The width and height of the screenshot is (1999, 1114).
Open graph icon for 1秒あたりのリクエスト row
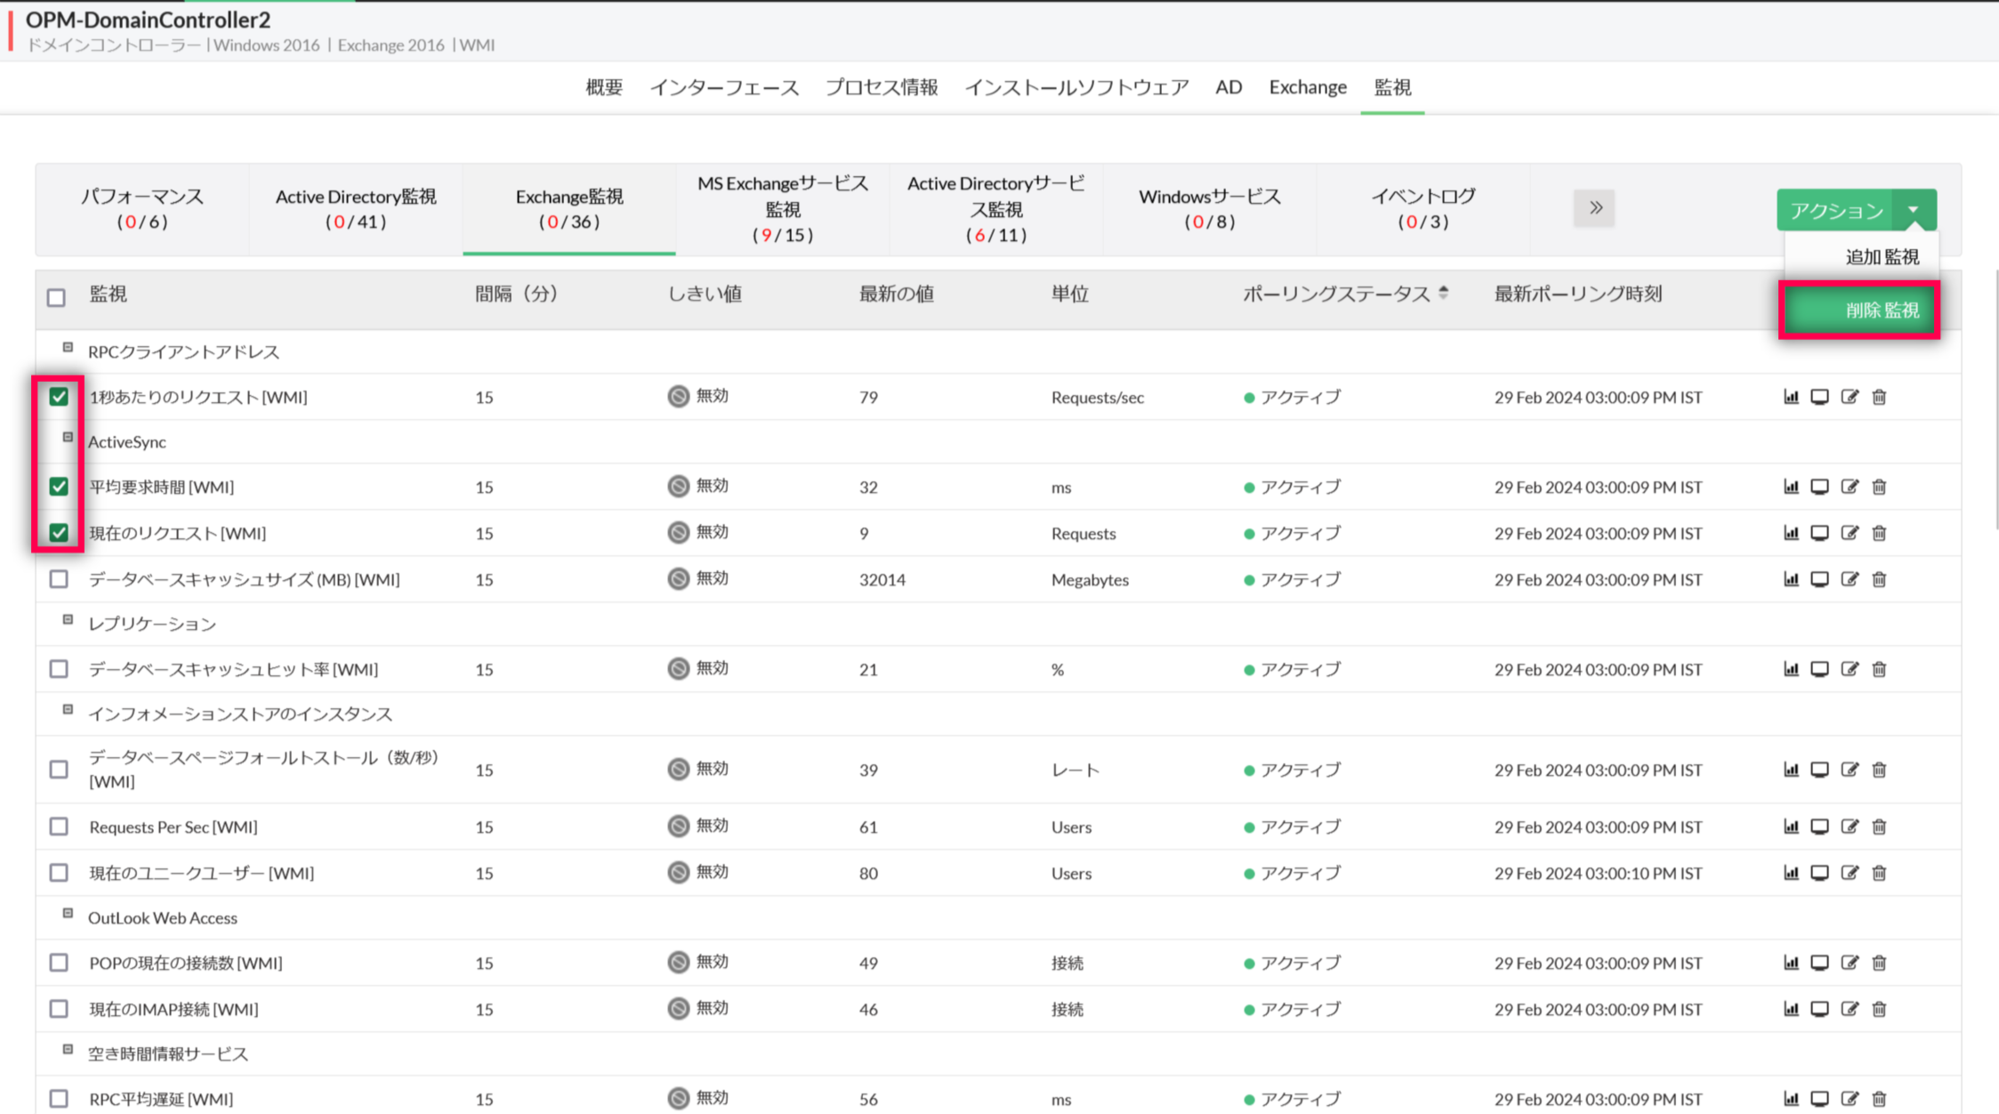coord(1791,397)
